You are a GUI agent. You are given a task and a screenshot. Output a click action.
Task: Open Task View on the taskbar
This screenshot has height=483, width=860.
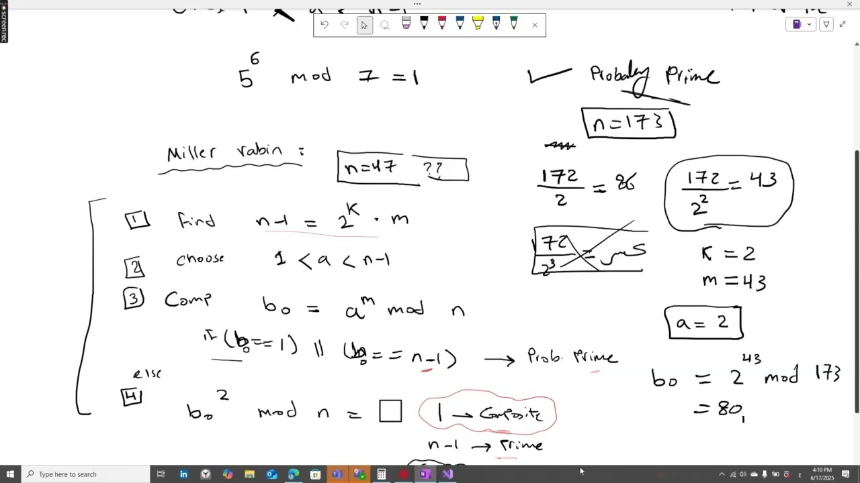coord(161,474)
